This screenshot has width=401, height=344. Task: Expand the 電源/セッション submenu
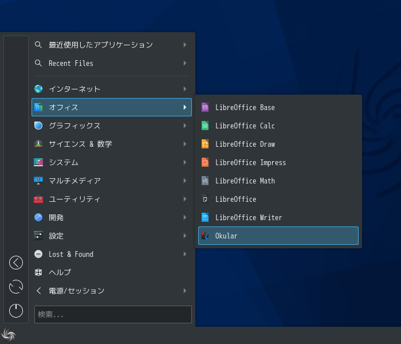pos(112,291)
